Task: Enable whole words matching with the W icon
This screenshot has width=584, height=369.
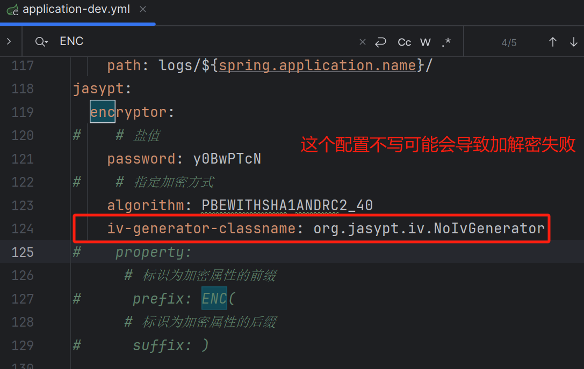Action: point(425,41)
